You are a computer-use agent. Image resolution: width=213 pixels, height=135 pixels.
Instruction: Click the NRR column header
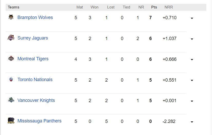pos(169,7)
